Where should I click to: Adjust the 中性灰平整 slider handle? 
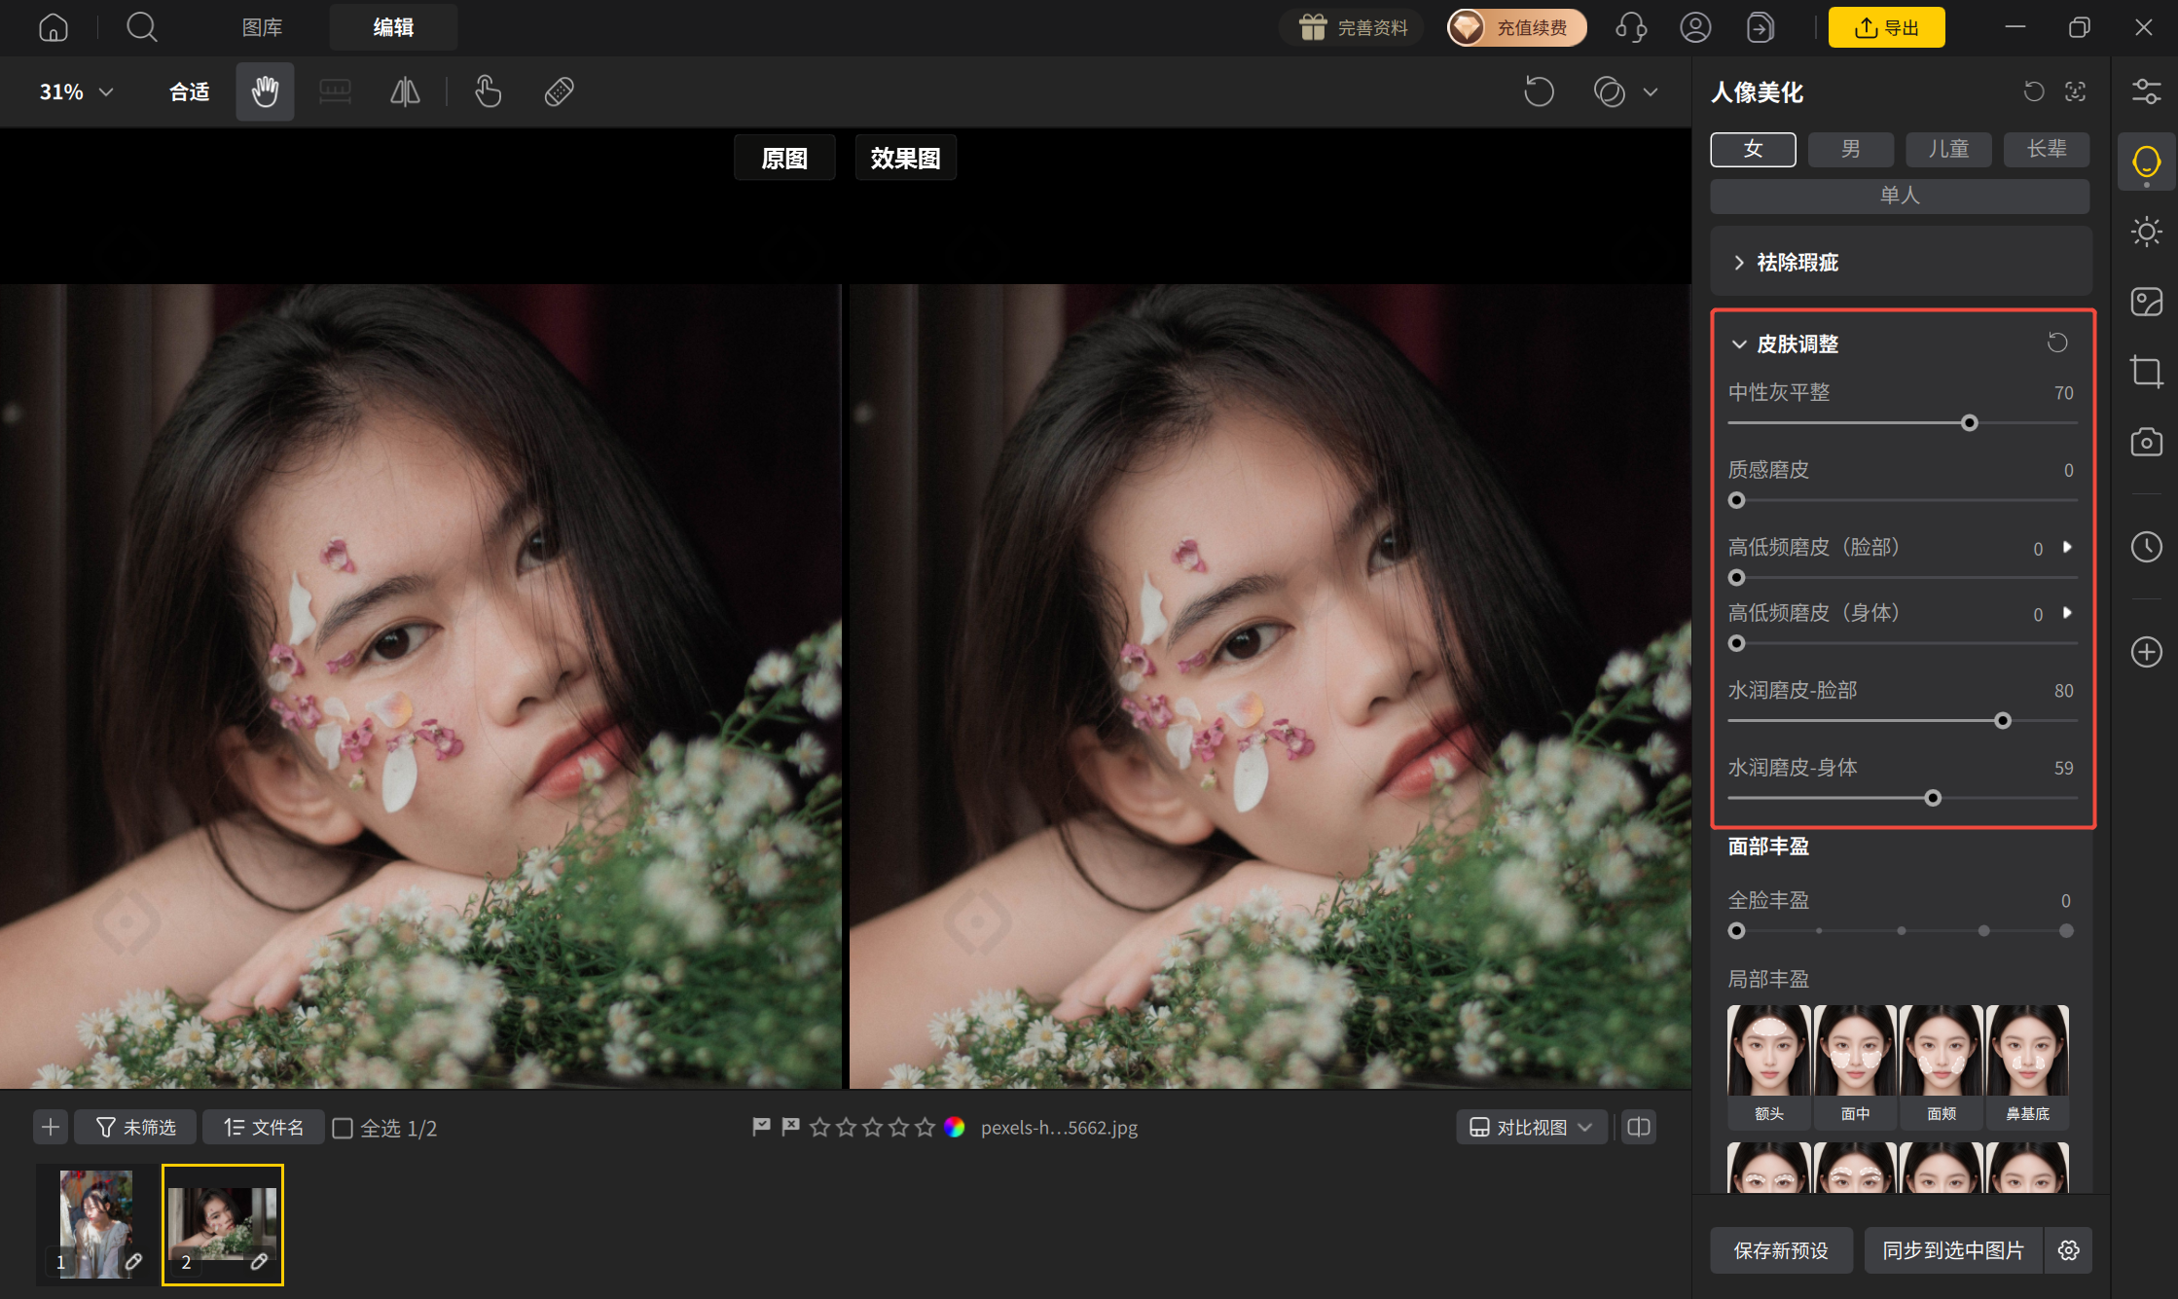click(1970, 423)
